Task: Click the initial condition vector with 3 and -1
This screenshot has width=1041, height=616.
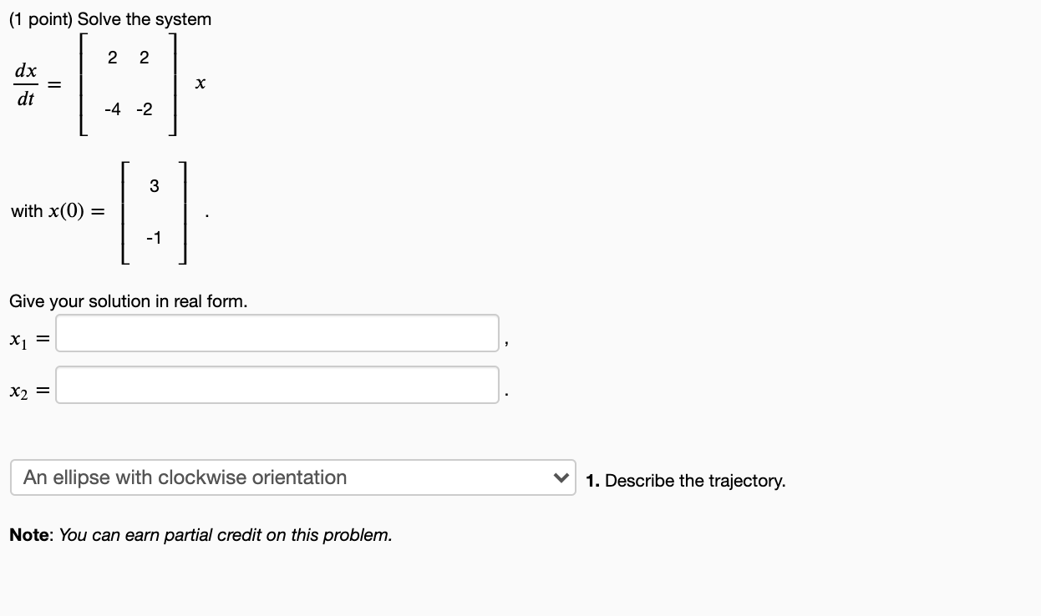Action: point(153,211)
